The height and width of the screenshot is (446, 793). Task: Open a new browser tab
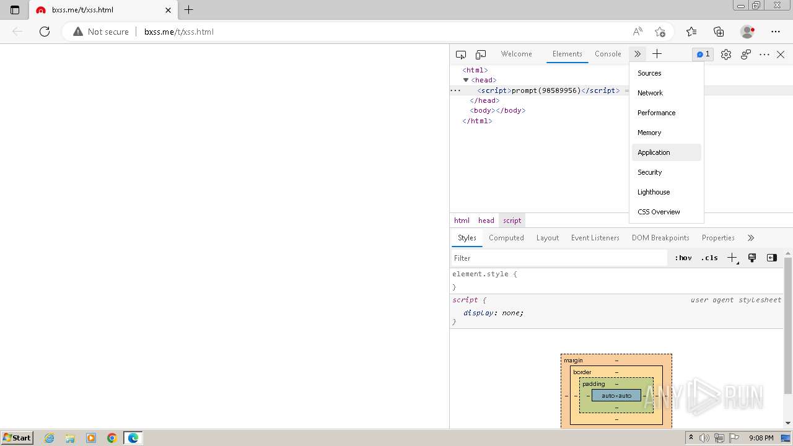point(189,10)
